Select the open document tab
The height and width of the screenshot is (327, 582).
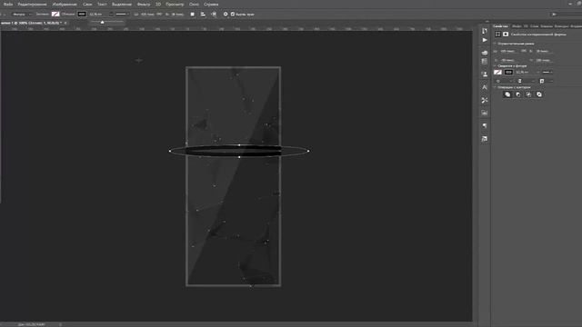pos(31,23)
